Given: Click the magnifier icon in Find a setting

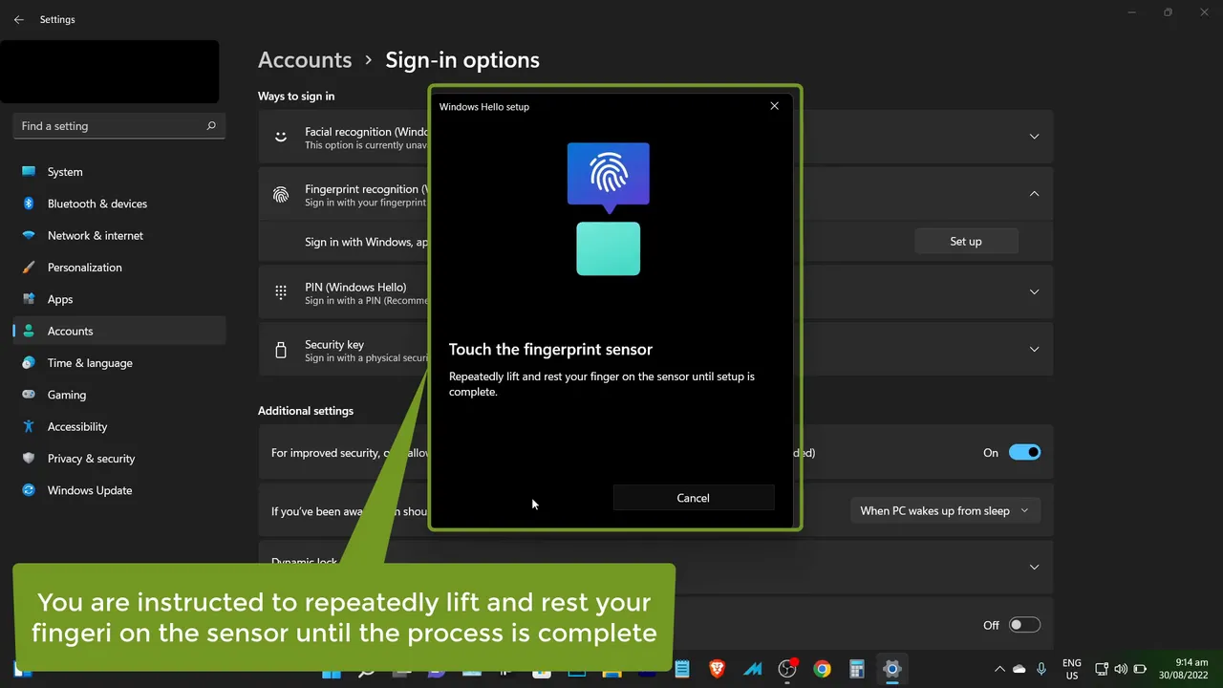Looking at the screenshot, I should point(211,126).
